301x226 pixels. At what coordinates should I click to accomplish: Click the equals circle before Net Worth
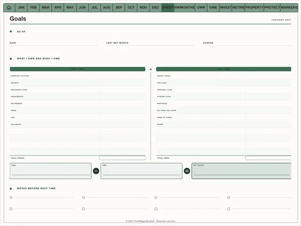tap(187, 171)
